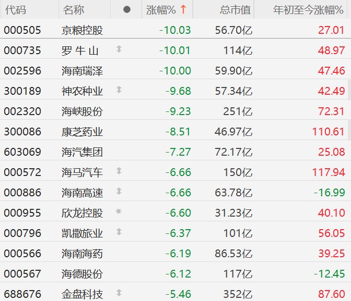Select stock name 海马汽车
Viewport: 351px width, 301px height.
(82, 172)
